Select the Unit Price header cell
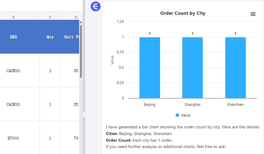This screenshot has width=264, height=154. [x=71, y=37]
